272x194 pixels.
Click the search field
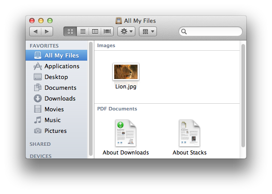click(210, 31)
